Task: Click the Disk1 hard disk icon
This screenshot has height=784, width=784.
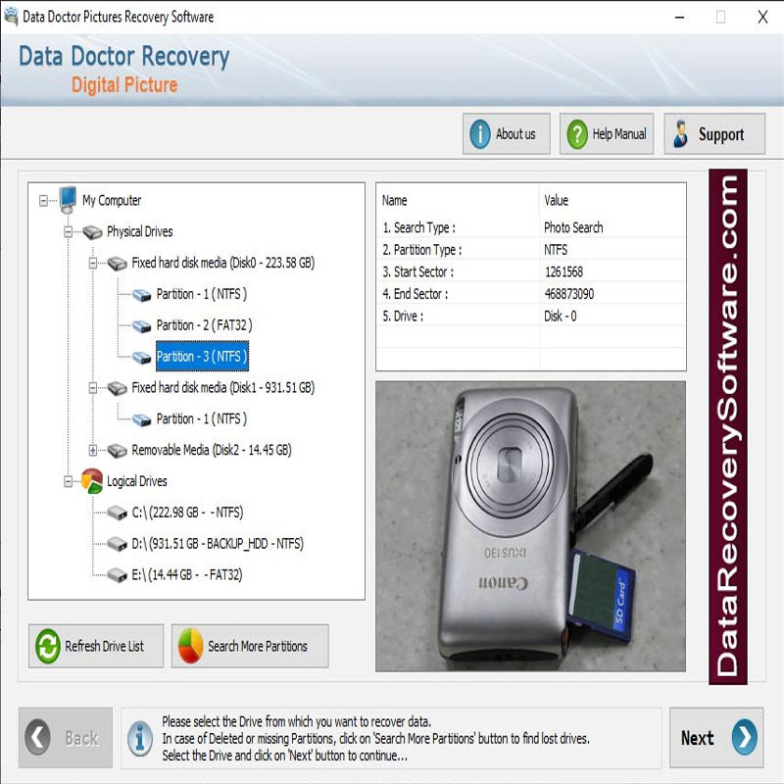Action: tap(117, 388)
